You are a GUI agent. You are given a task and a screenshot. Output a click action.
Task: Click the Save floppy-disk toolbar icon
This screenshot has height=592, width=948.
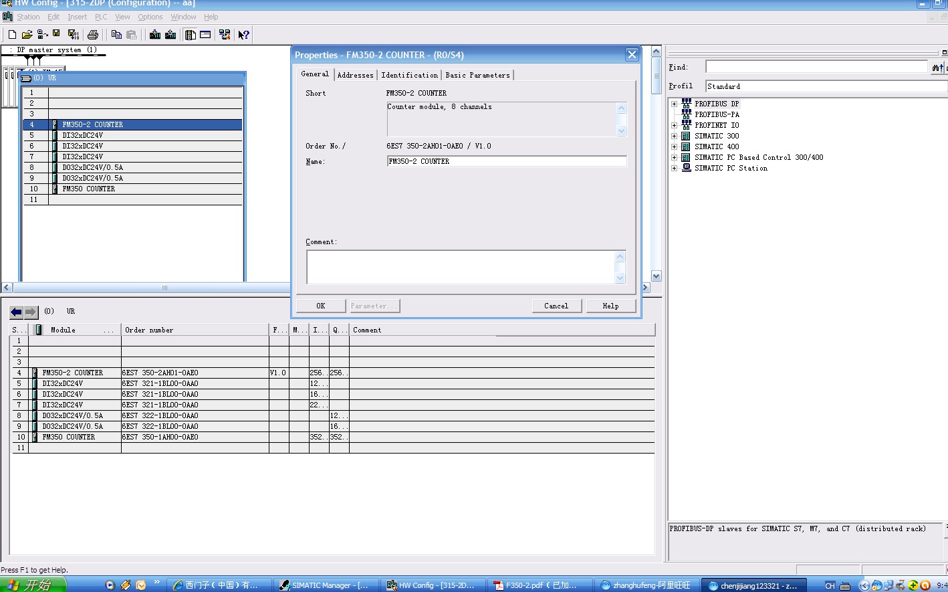pos(56,34)
